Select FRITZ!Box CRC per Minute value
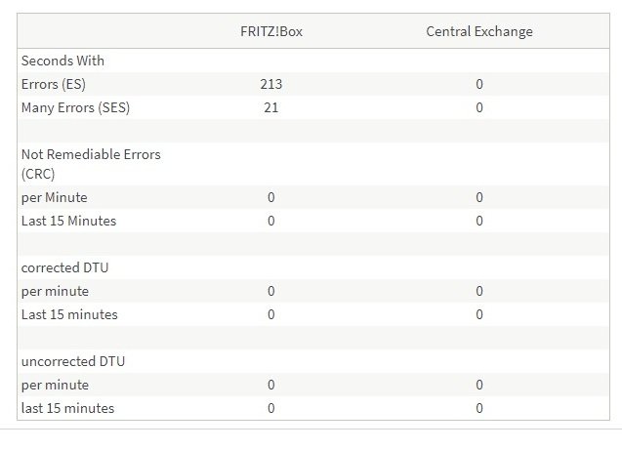 coord(271,197)
